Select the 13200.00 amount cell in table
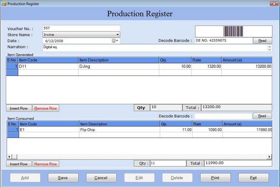Image resolution: width=280 pixels, height=187 pixels. (247, 66)
